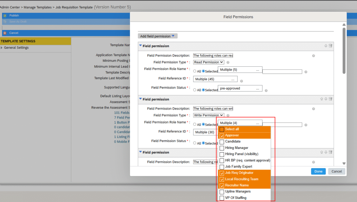Click the Publish checkmark icon
The width and height of the screenshot is (357, 202).
[x=5, y=16]
